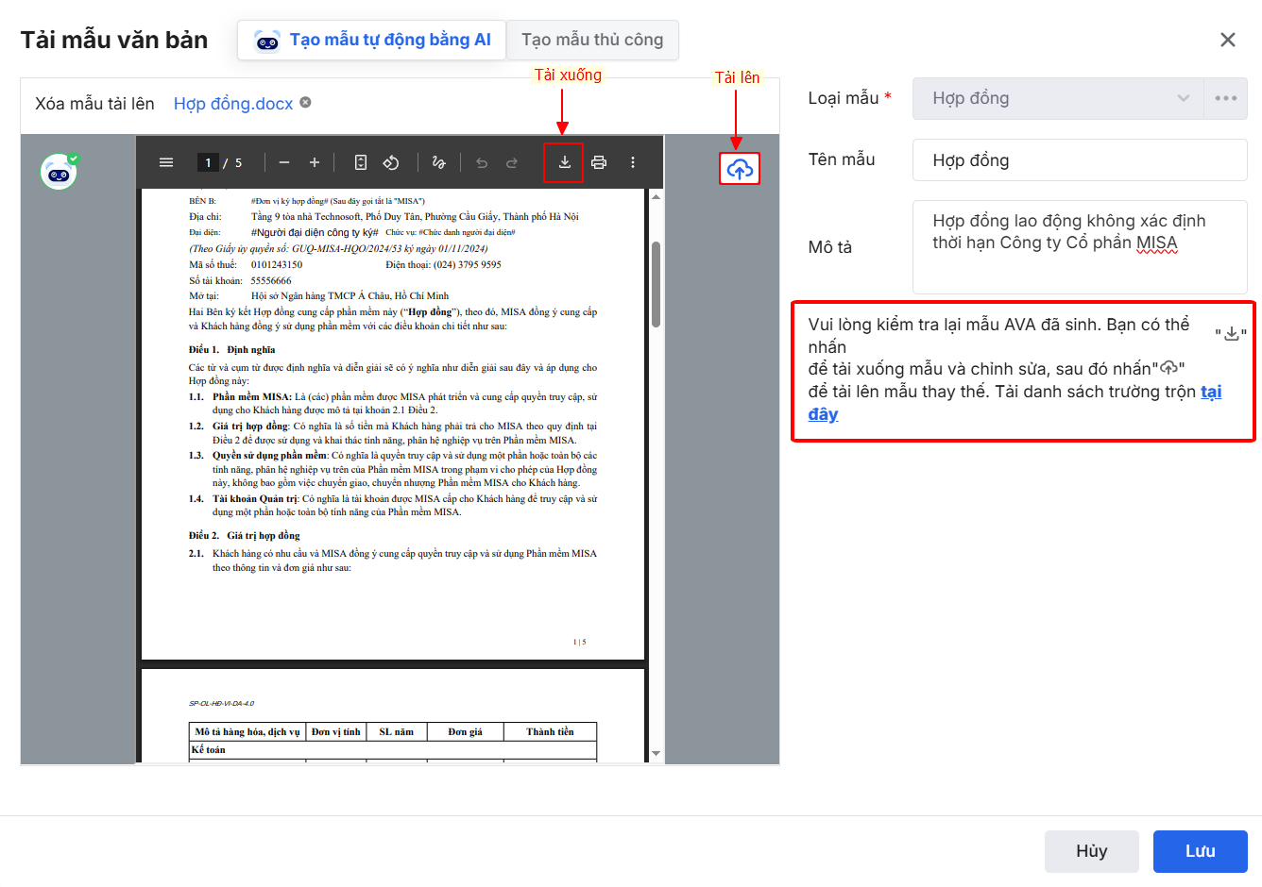The image size is (1262, 887).
Task: Print the document preview
Action: coord(599,162)
